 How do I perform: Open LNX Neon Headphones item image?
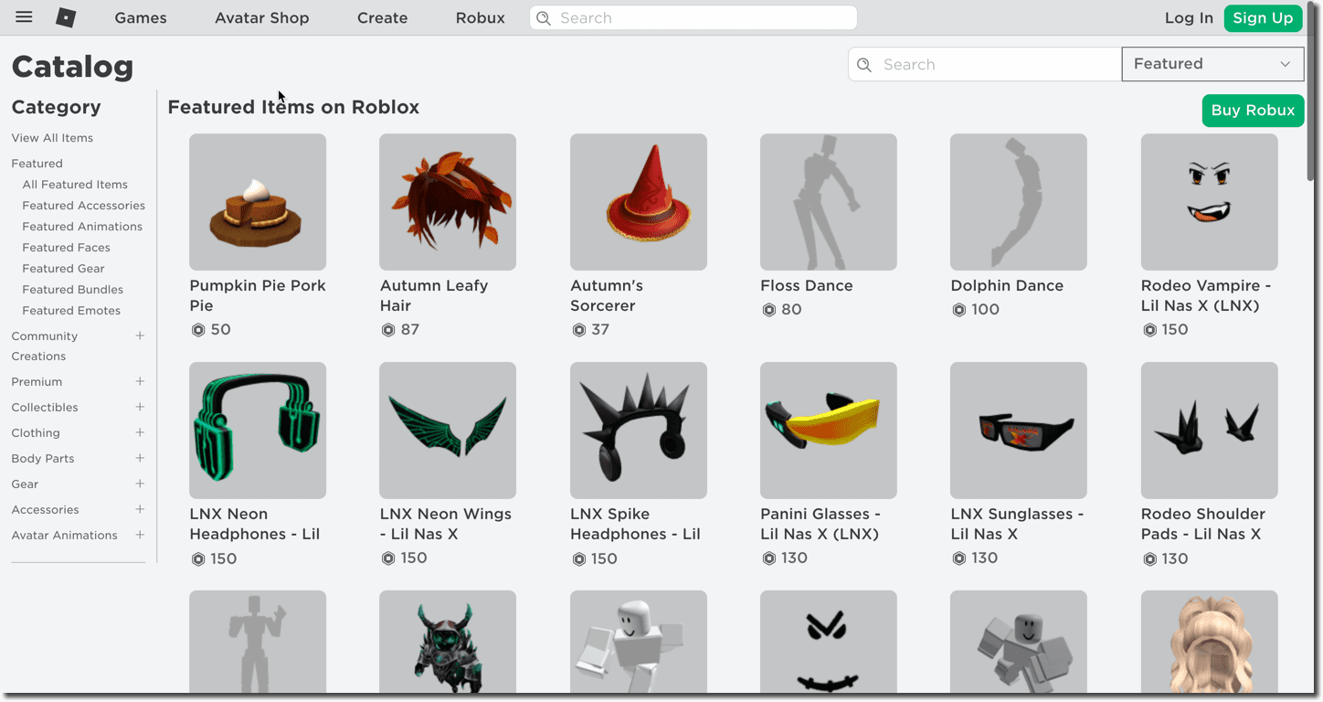[258, 431]
